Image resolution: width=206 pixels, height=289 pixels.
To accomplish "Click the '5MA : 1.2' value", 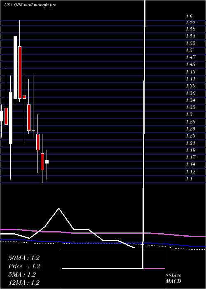I will [x=22, y=275].
